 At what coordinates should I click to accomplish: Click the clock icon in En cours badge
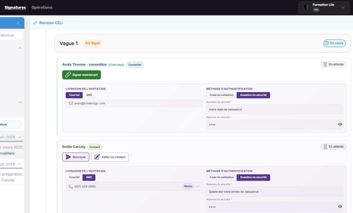coord(327,43)
